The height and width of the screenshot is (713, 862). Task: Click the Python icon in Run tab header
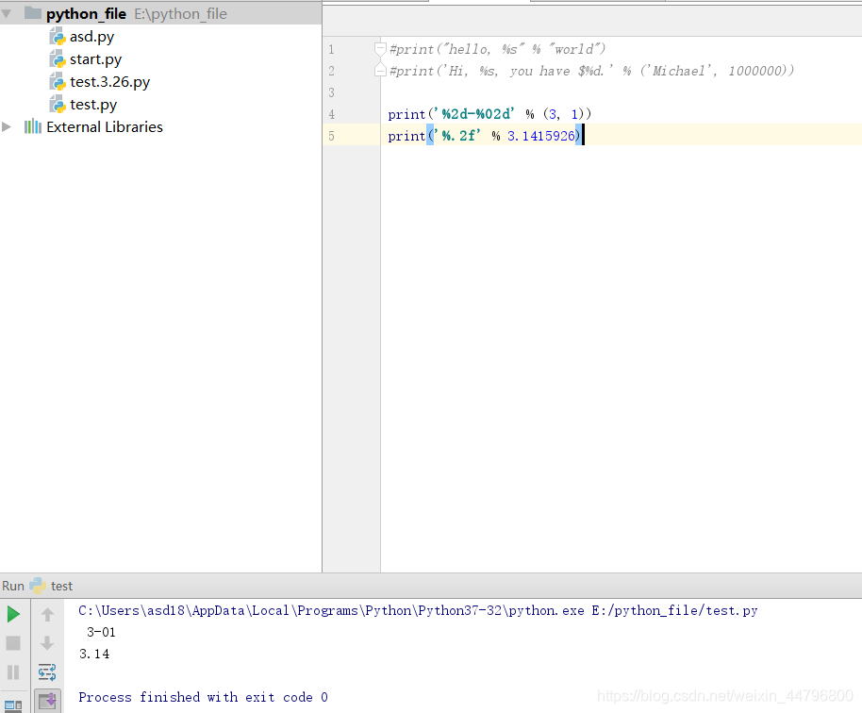pyautogui.click(x=38, y=586)
